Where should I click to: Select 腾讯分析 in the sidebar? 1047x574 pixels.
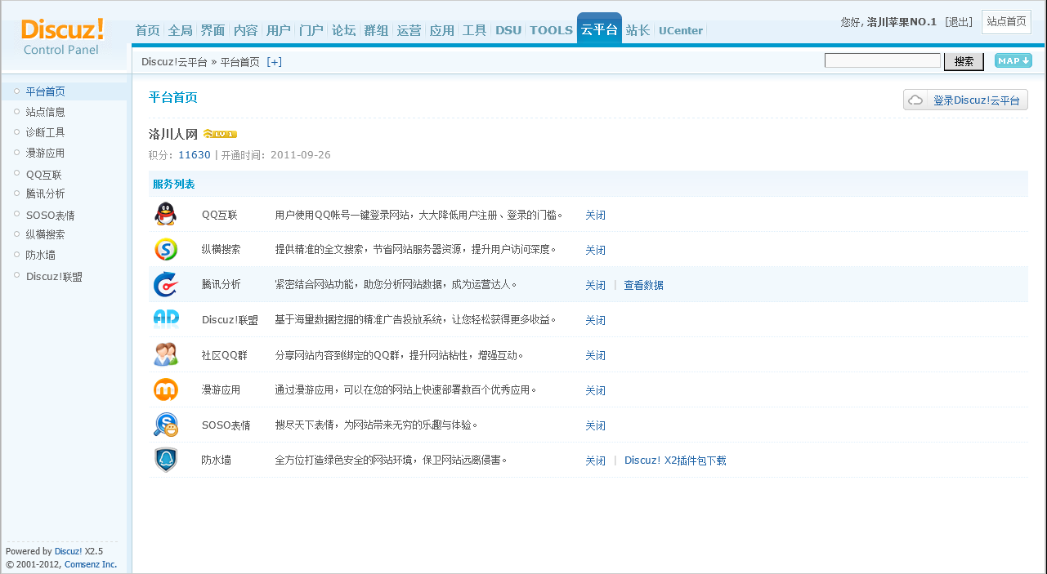[x=45, y=194]
